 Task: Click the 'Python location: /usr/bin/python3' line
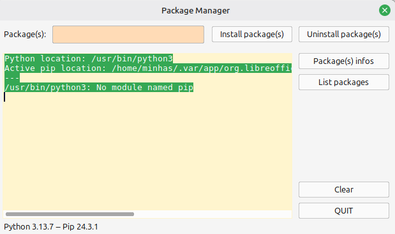pos(89,59)
